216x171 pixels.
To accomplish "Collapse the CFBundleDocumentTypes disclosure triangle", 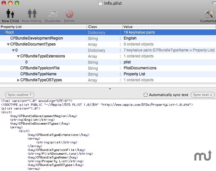I will (x=8, y=44).
